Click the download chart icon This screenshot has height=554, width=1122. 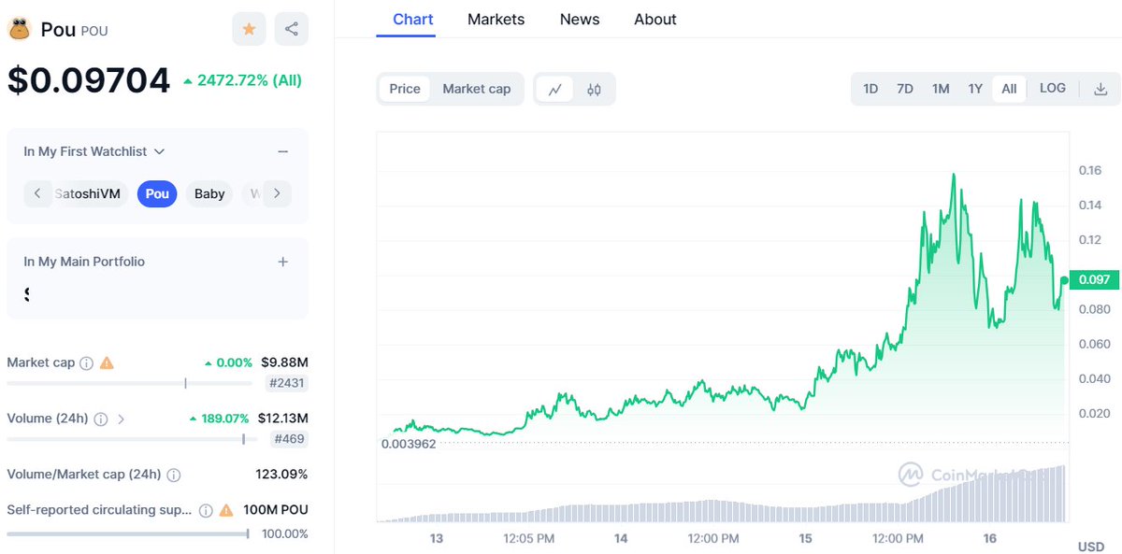[1100, 88]
